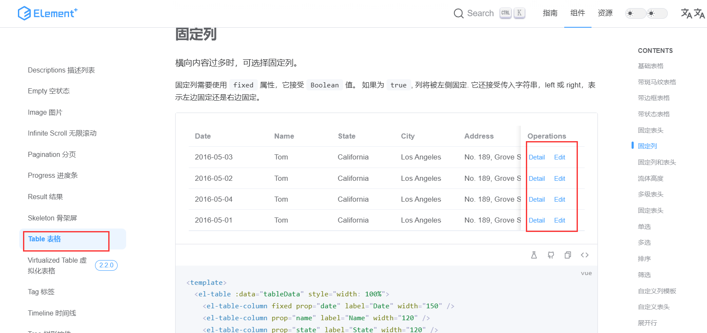This screenshot has height=333, width=707.
Task: Click the State column header
Action: click(346, 136)
